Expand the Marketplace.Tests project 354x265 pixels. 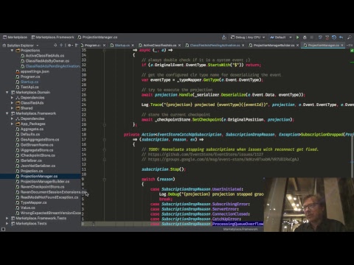7,224
